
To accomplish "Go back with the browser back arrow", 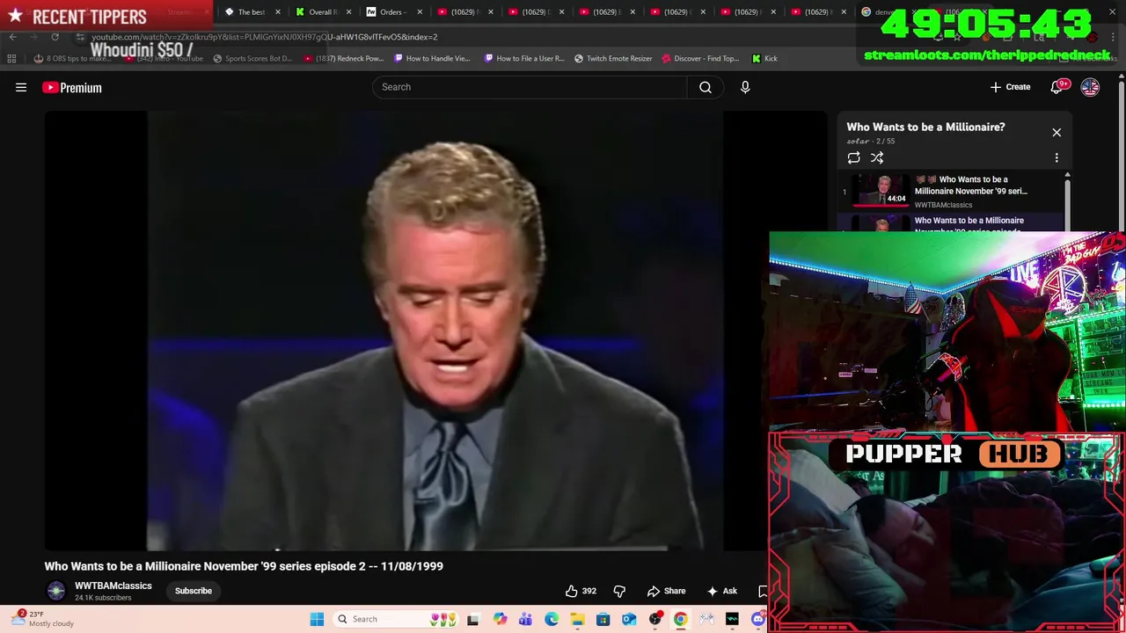I will pyautogui.click(x=12, y=37).
